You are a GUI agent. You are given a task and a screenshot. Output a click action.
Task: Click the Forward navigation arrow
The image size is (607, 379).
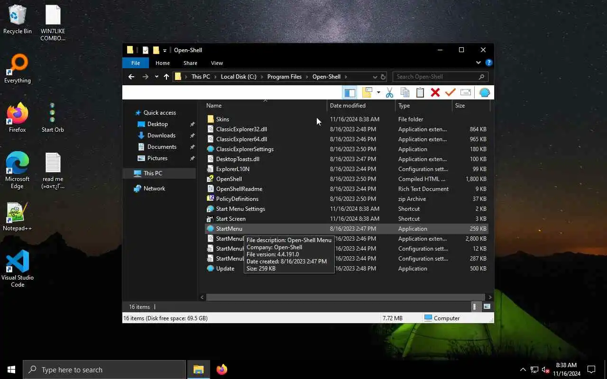click(x=146, y=77)
